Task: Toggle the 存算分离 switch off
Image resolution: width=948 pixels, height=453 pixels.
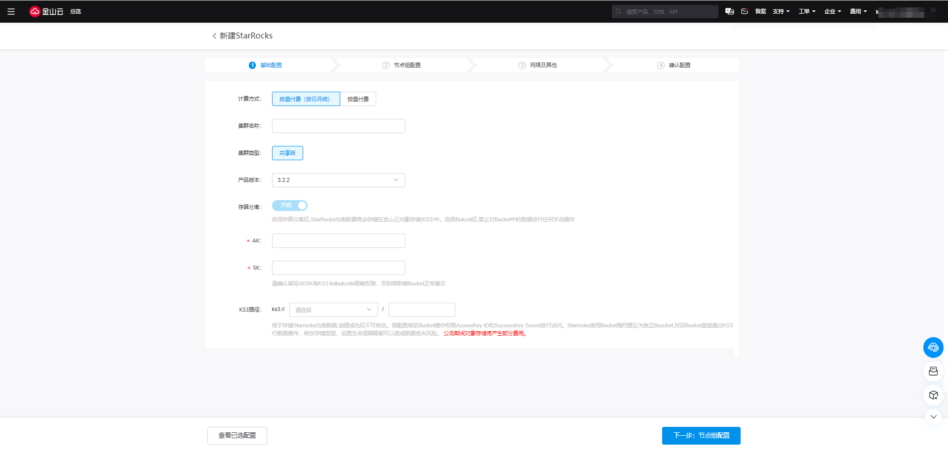Action: click(290, 206)
